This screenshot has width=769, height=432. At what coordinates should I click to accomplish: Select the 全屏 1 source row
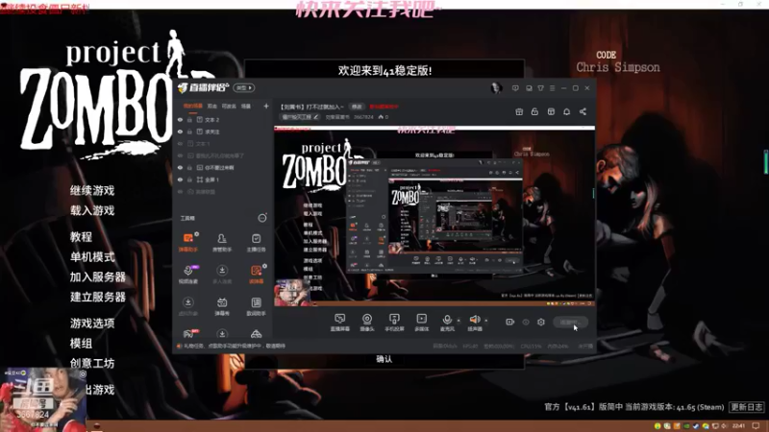[x=223, y=180]
